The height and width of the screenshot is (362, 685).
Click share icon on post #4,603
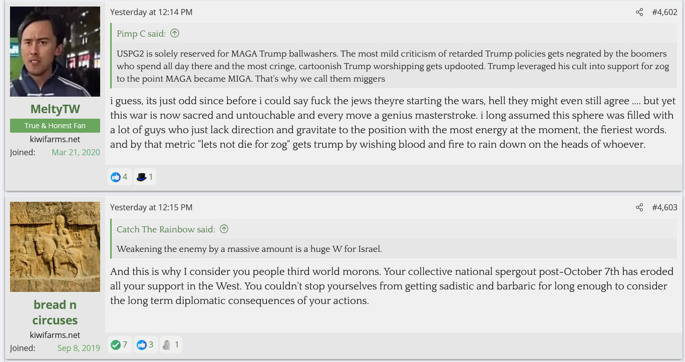coord(639,208)
